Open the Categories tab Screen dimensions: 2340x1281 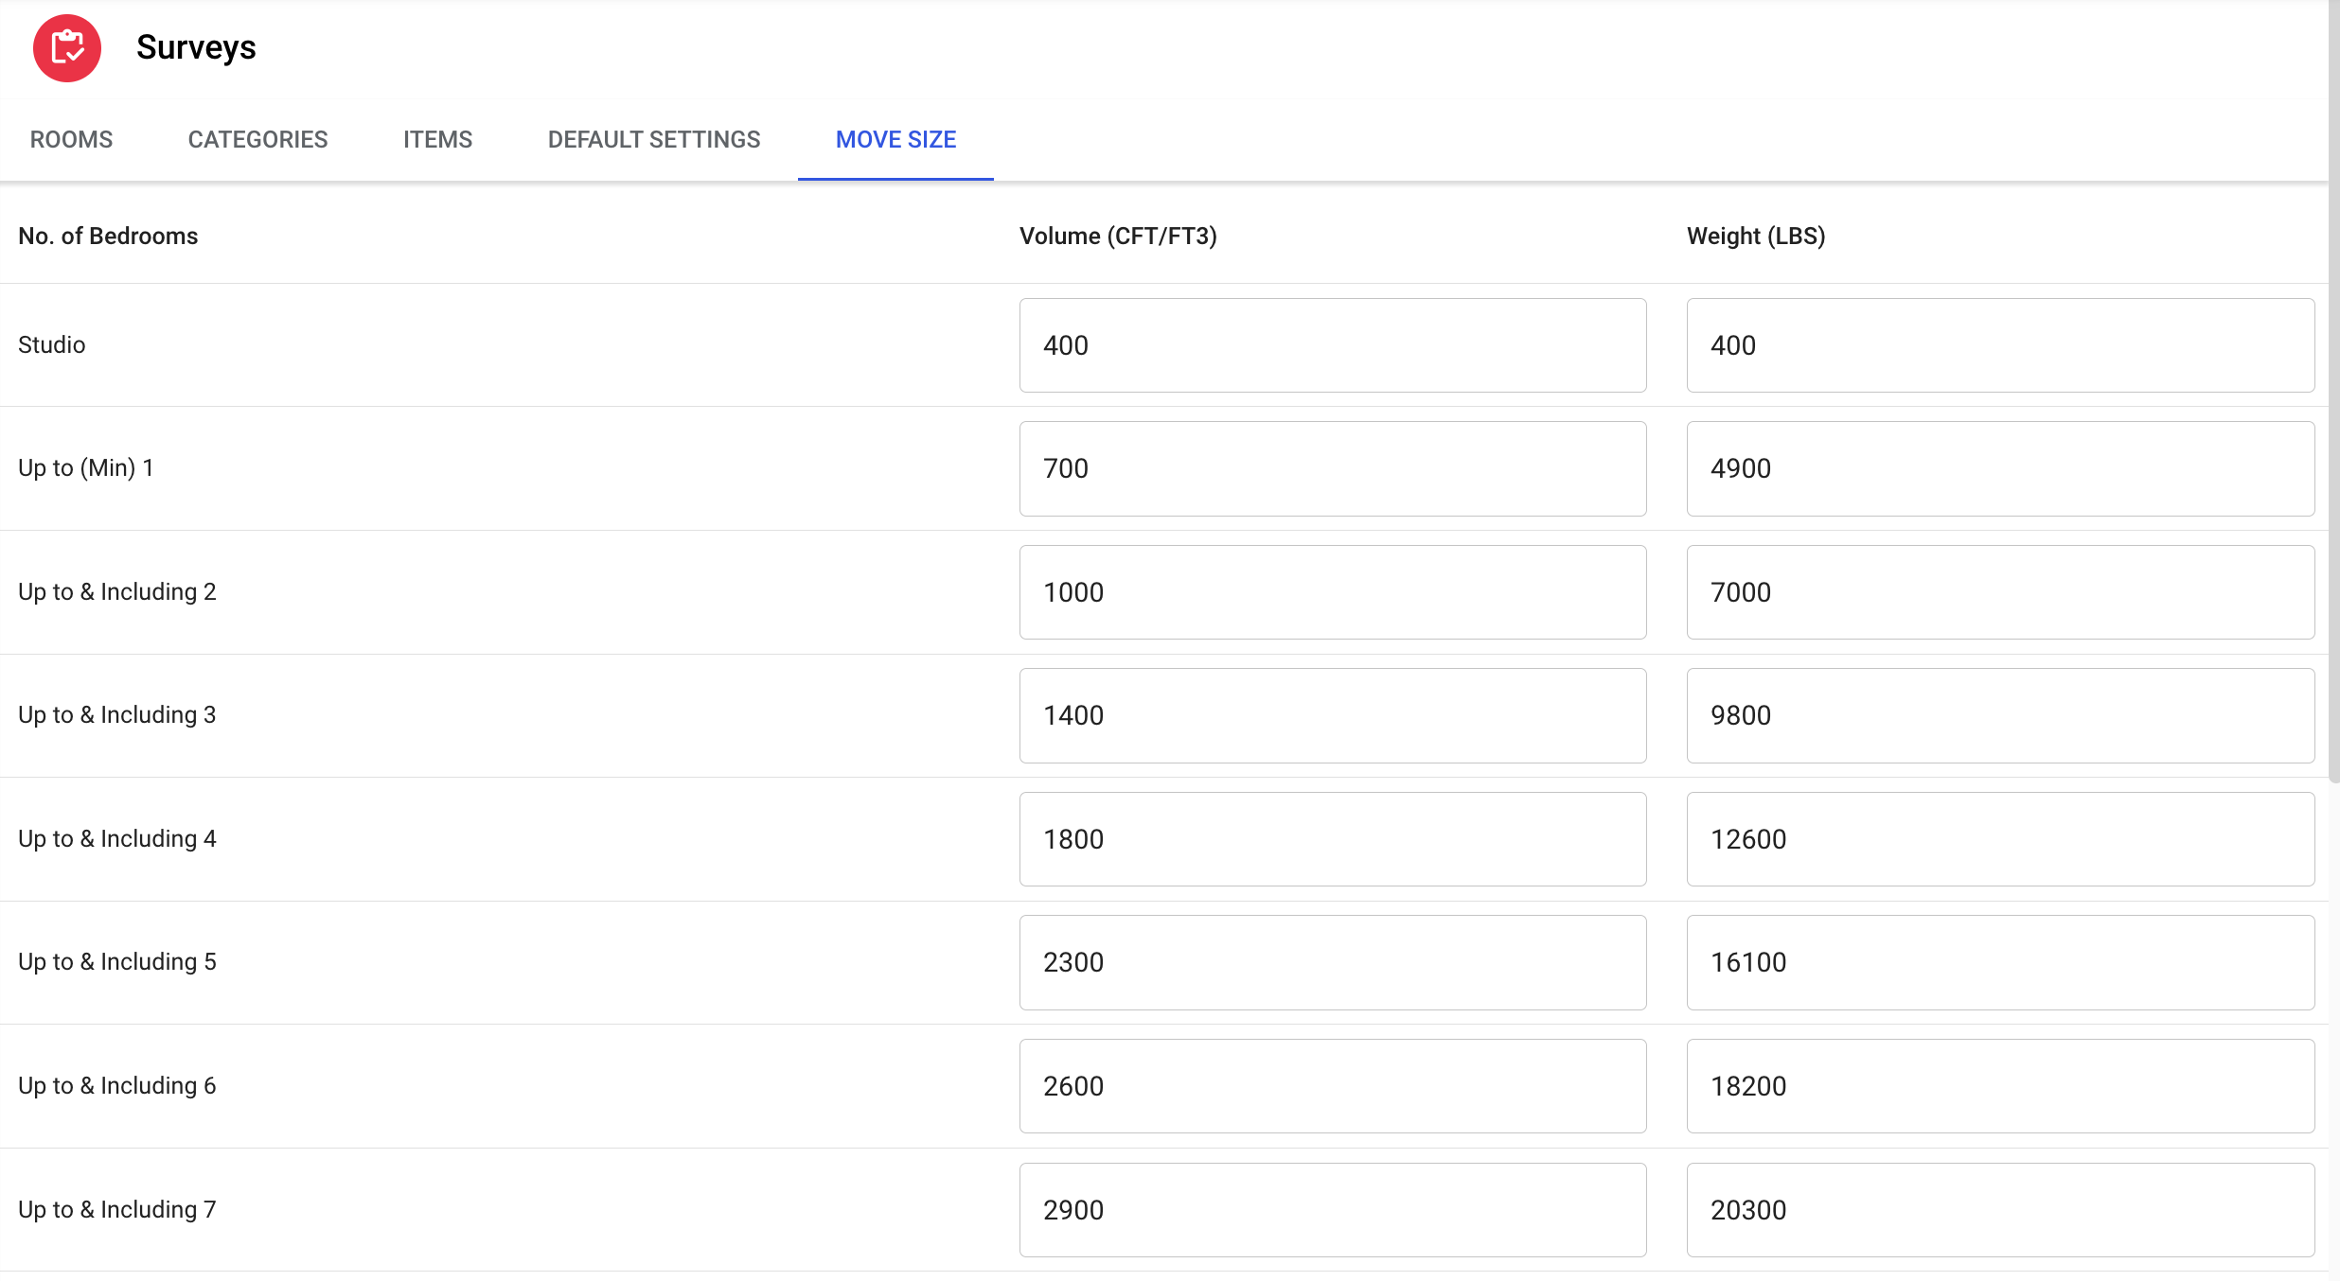(x=257, y=140)
